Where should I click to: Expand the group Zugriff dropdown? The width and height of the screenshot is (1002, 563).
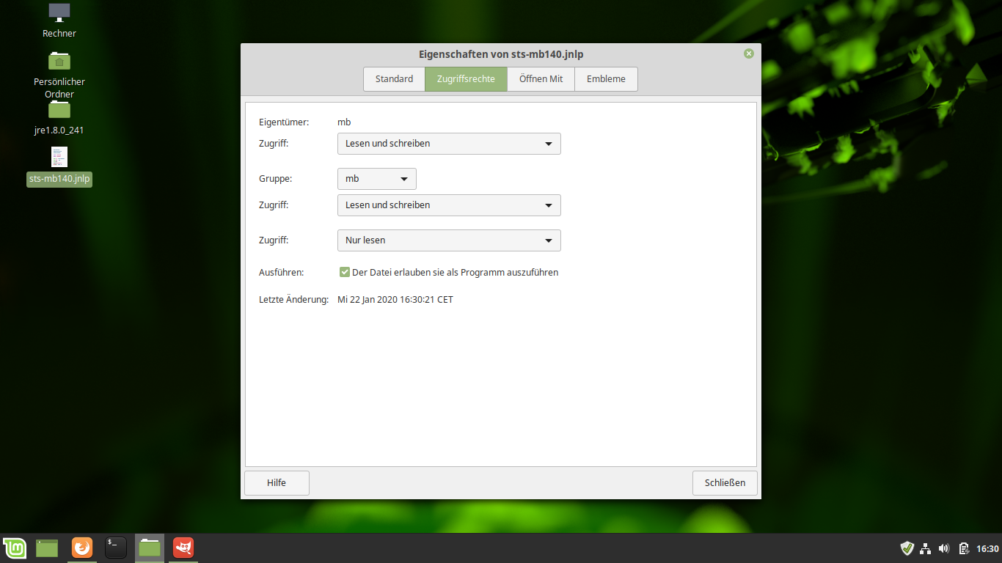449,205
